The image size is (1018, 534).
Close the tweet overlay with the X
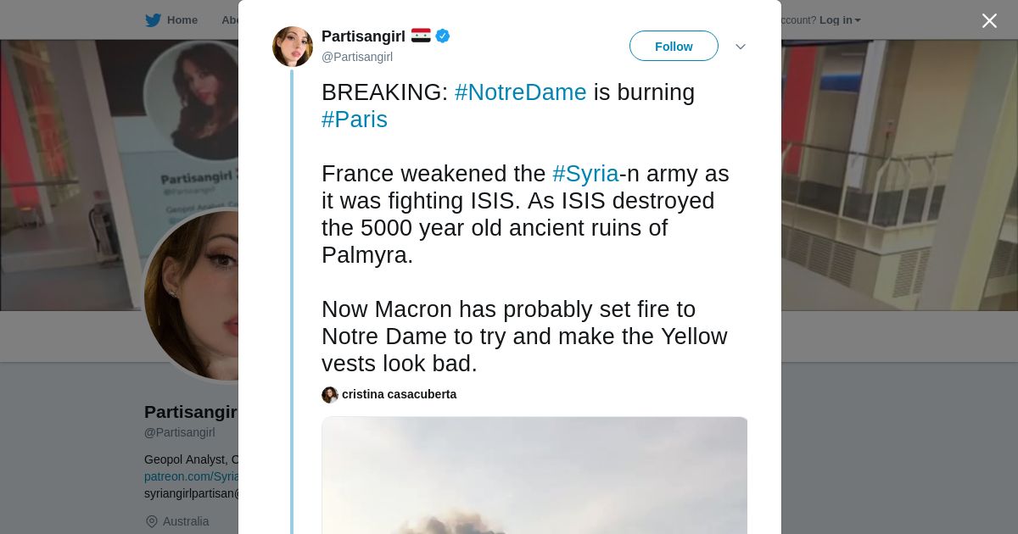click(x=989, y=21)
